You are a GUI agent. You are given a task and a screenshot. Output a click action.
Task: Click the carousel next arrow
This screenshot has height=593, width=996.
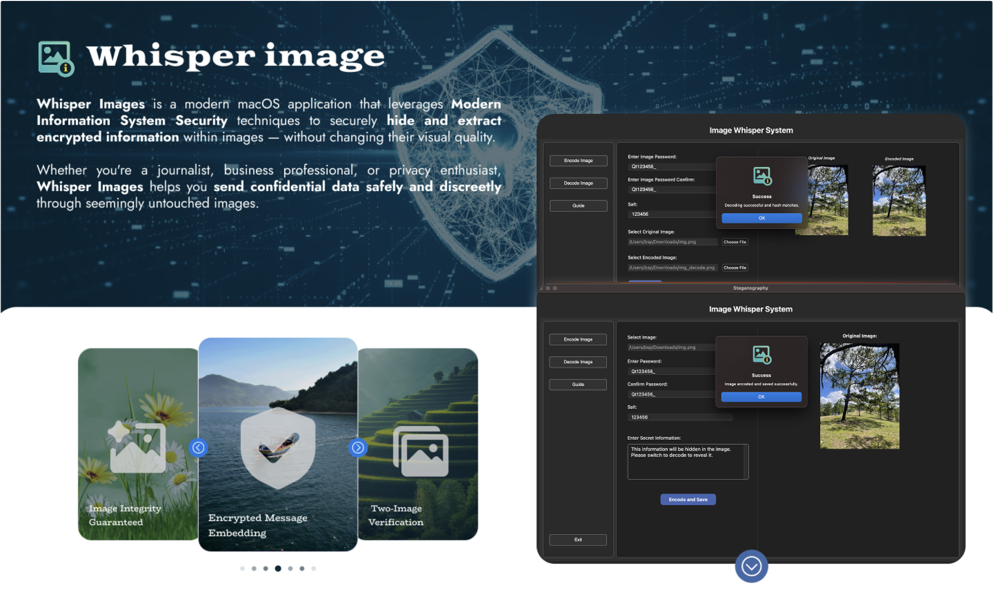point(358,447)
